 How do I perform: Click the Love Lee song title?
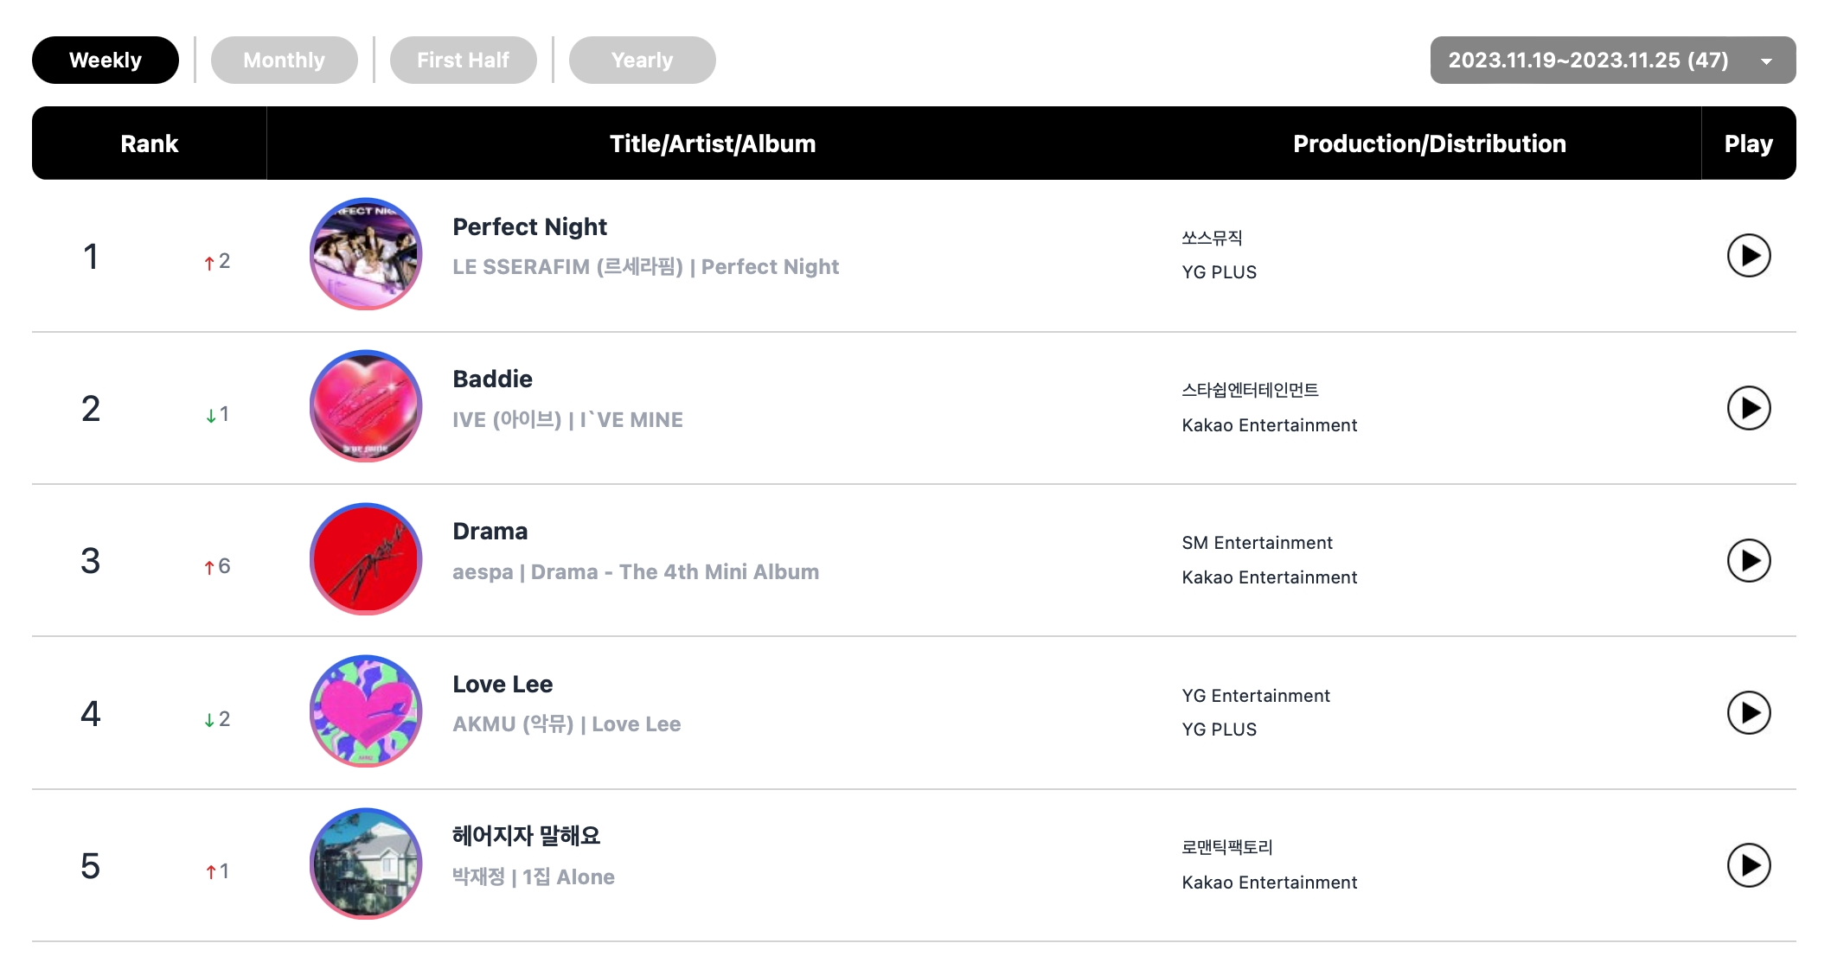(x=503, y=685)
